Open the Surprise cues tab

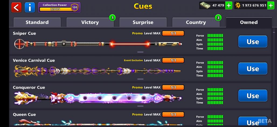(x=143, y=22)
